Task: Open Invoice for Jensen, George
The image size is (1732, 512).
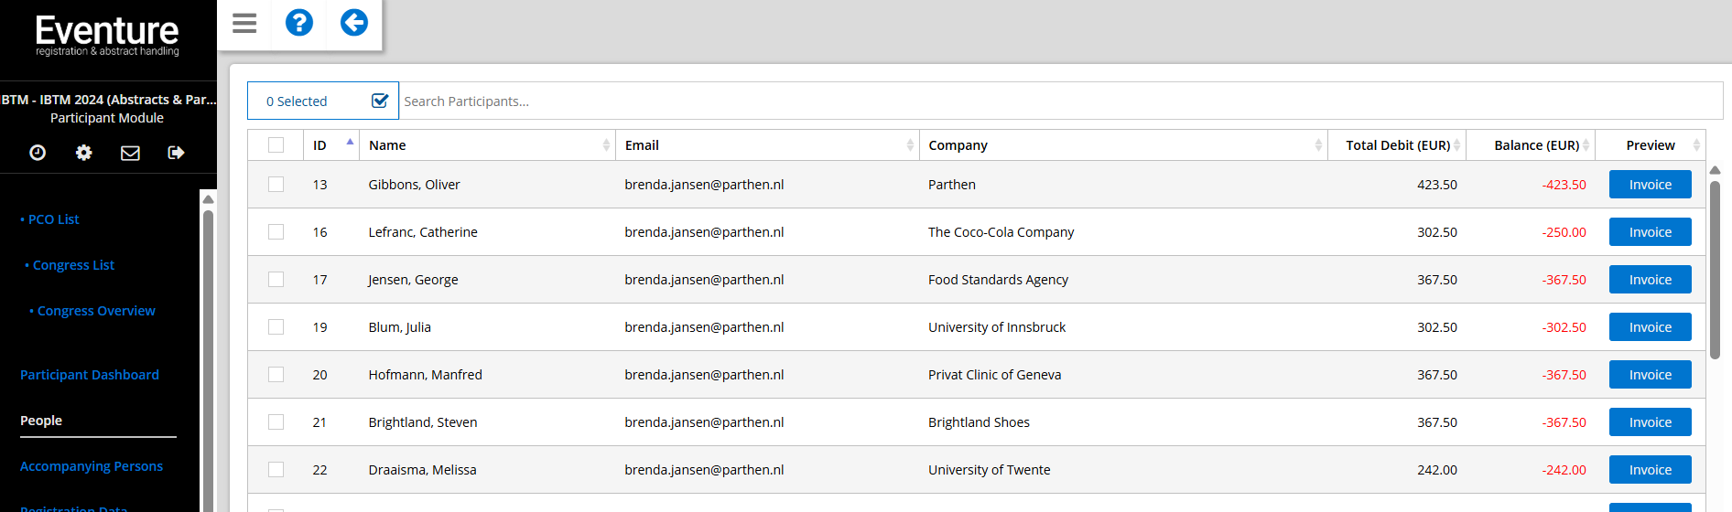Action: click(x=1650, y=280)
